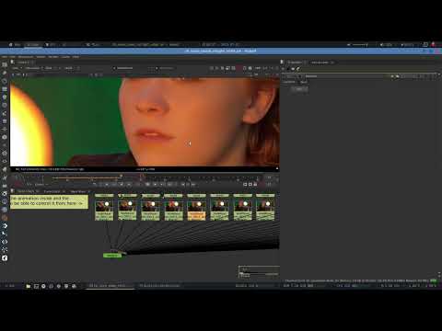This screenshot has height=331, width=442.
Task: Open the 3D nodes menu icon
Action: click(x=5, y=137)
